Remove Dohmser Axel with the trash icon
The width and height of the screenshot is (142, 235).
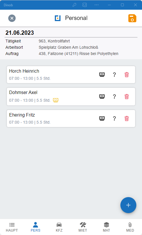click(127, 96)
